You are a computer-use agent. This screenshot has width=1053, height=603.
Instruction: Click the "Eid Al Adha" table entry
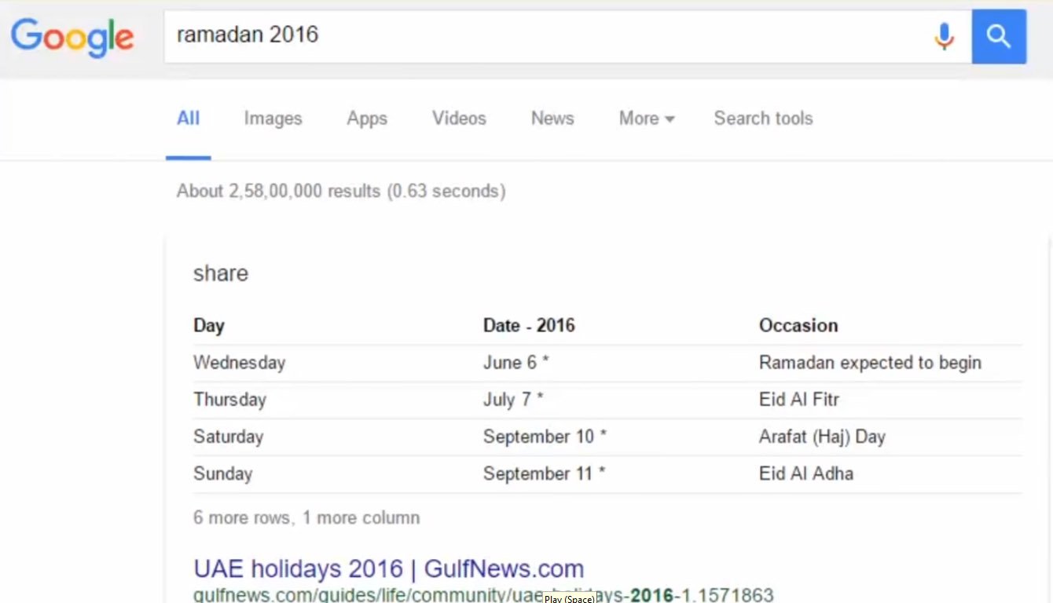pyautogui.click(x=805, y=473)
